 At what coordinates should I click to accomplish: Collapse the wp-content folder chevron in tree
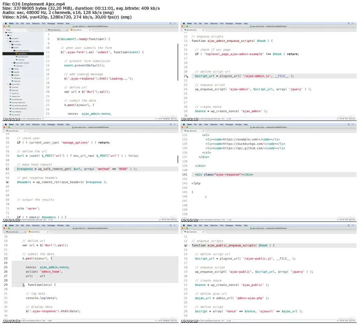8,41
